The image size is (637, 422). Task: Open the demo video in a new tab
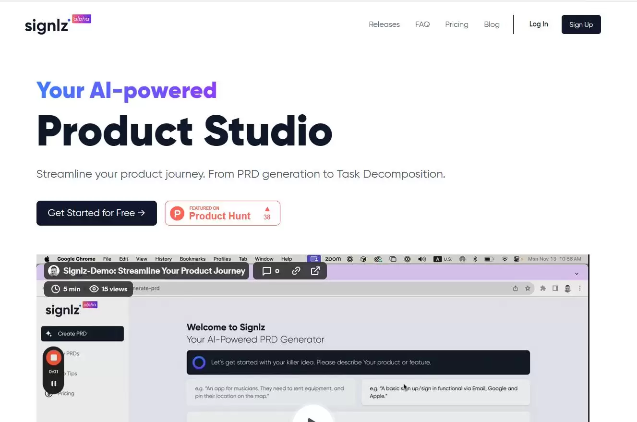315,271
